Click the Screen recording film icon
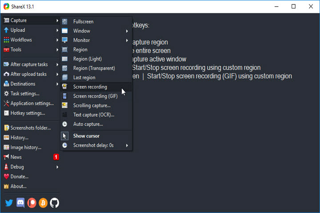 [65, 87]
